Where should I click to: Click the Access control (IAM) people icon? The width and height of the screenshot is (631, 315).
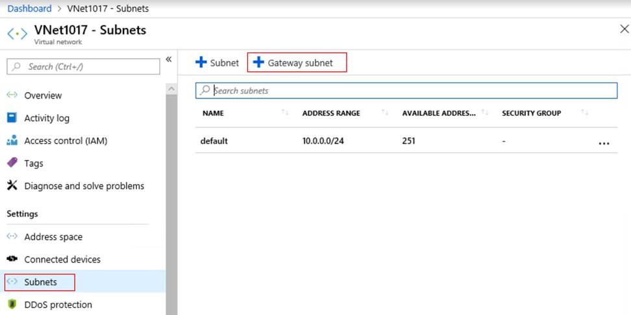pos(12,141)
